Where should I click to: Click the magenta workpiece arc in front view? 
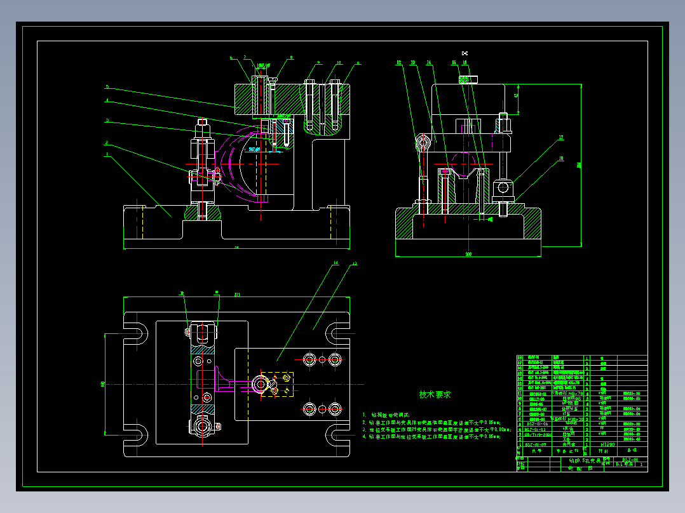[x=231, y=164]
